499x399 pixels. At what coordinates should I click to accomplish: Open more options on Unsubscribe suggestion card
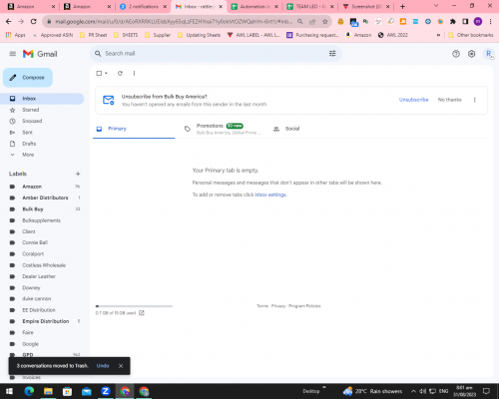pos(474,100)
